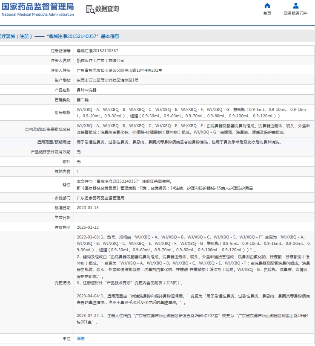Click the 注册证编号 row label
The width and height of the screenshot is (315, 346).
(60, 51)
